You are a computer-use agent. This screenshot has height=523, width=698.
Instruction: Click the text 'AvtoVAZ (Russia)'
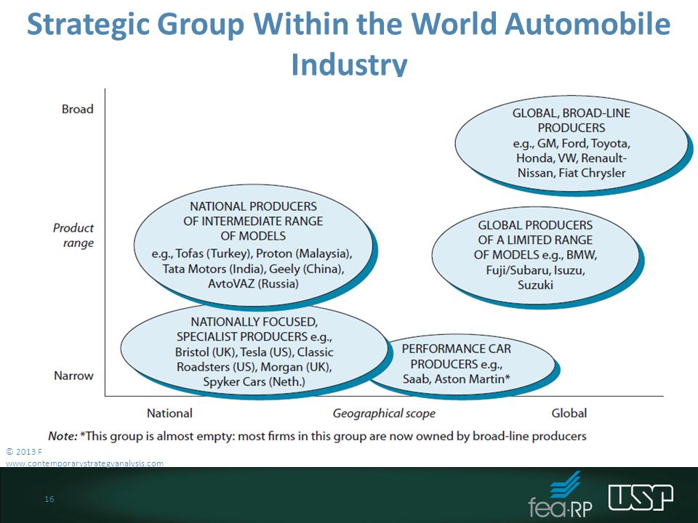pyautogui.click(x=253, y=283)
